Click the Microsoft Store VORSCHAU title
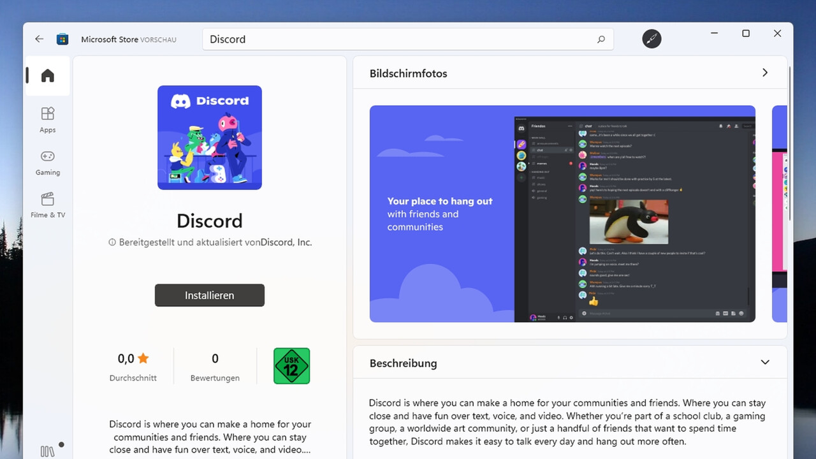Viewport: 816px width, 459px height. click(x=129, y=40)
